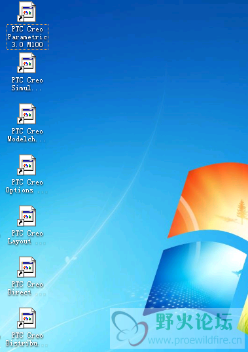The width and height of the screenshot is (248, 352).
Task: Select the PTC Creo Options shortcut icon
Action: (26, 165)
